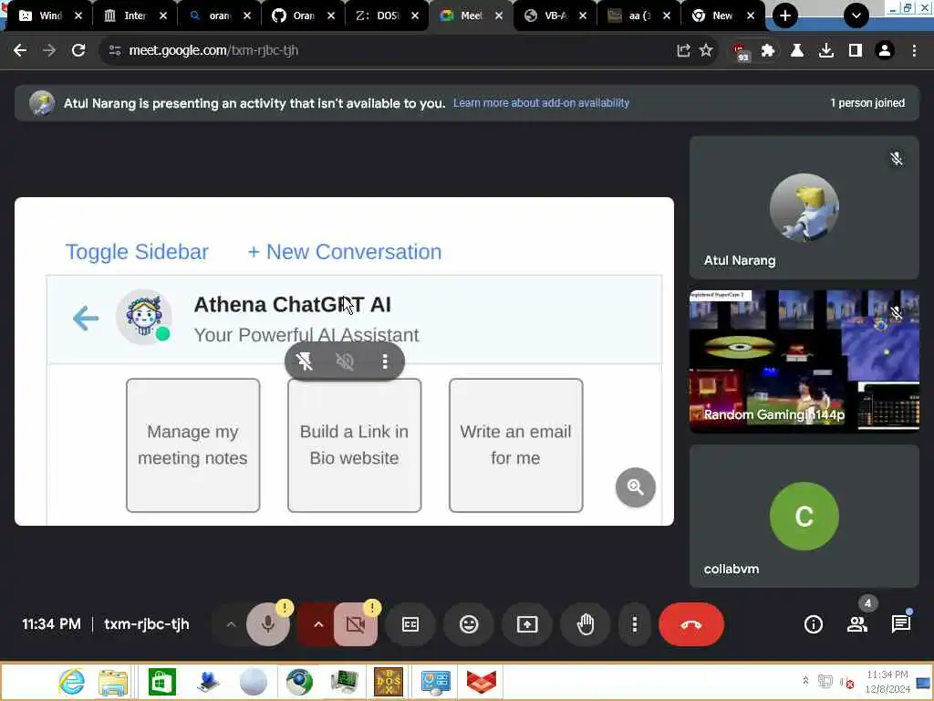The image size is (934, 701).
Task: Click the zoom magnifier on the presentation
Action: coord(636,487)
